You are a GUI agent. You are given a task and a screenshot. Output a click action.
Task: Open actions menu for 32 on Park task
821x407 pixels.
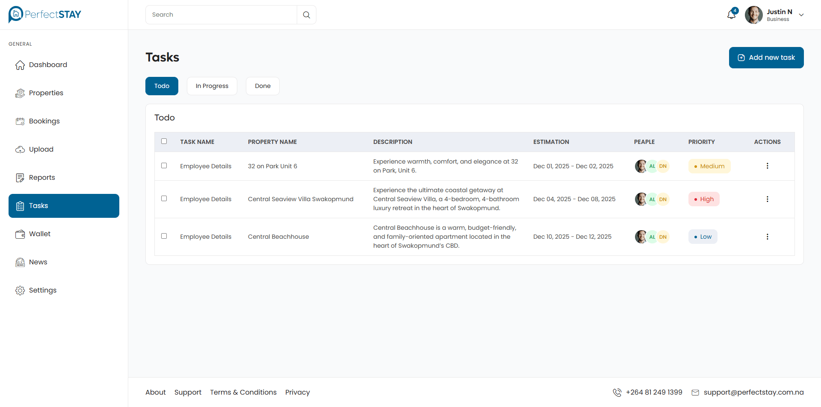(x=767, y=166)
